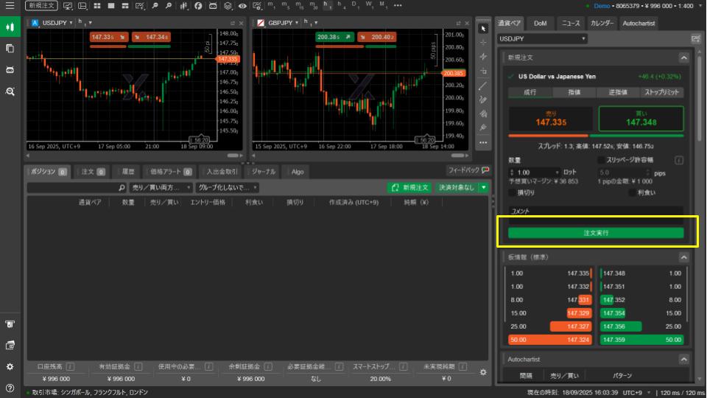Viewport: 707px width, 398px height.
Task: Open the wallet icon in left sidebar
Action: coord(10,346)
